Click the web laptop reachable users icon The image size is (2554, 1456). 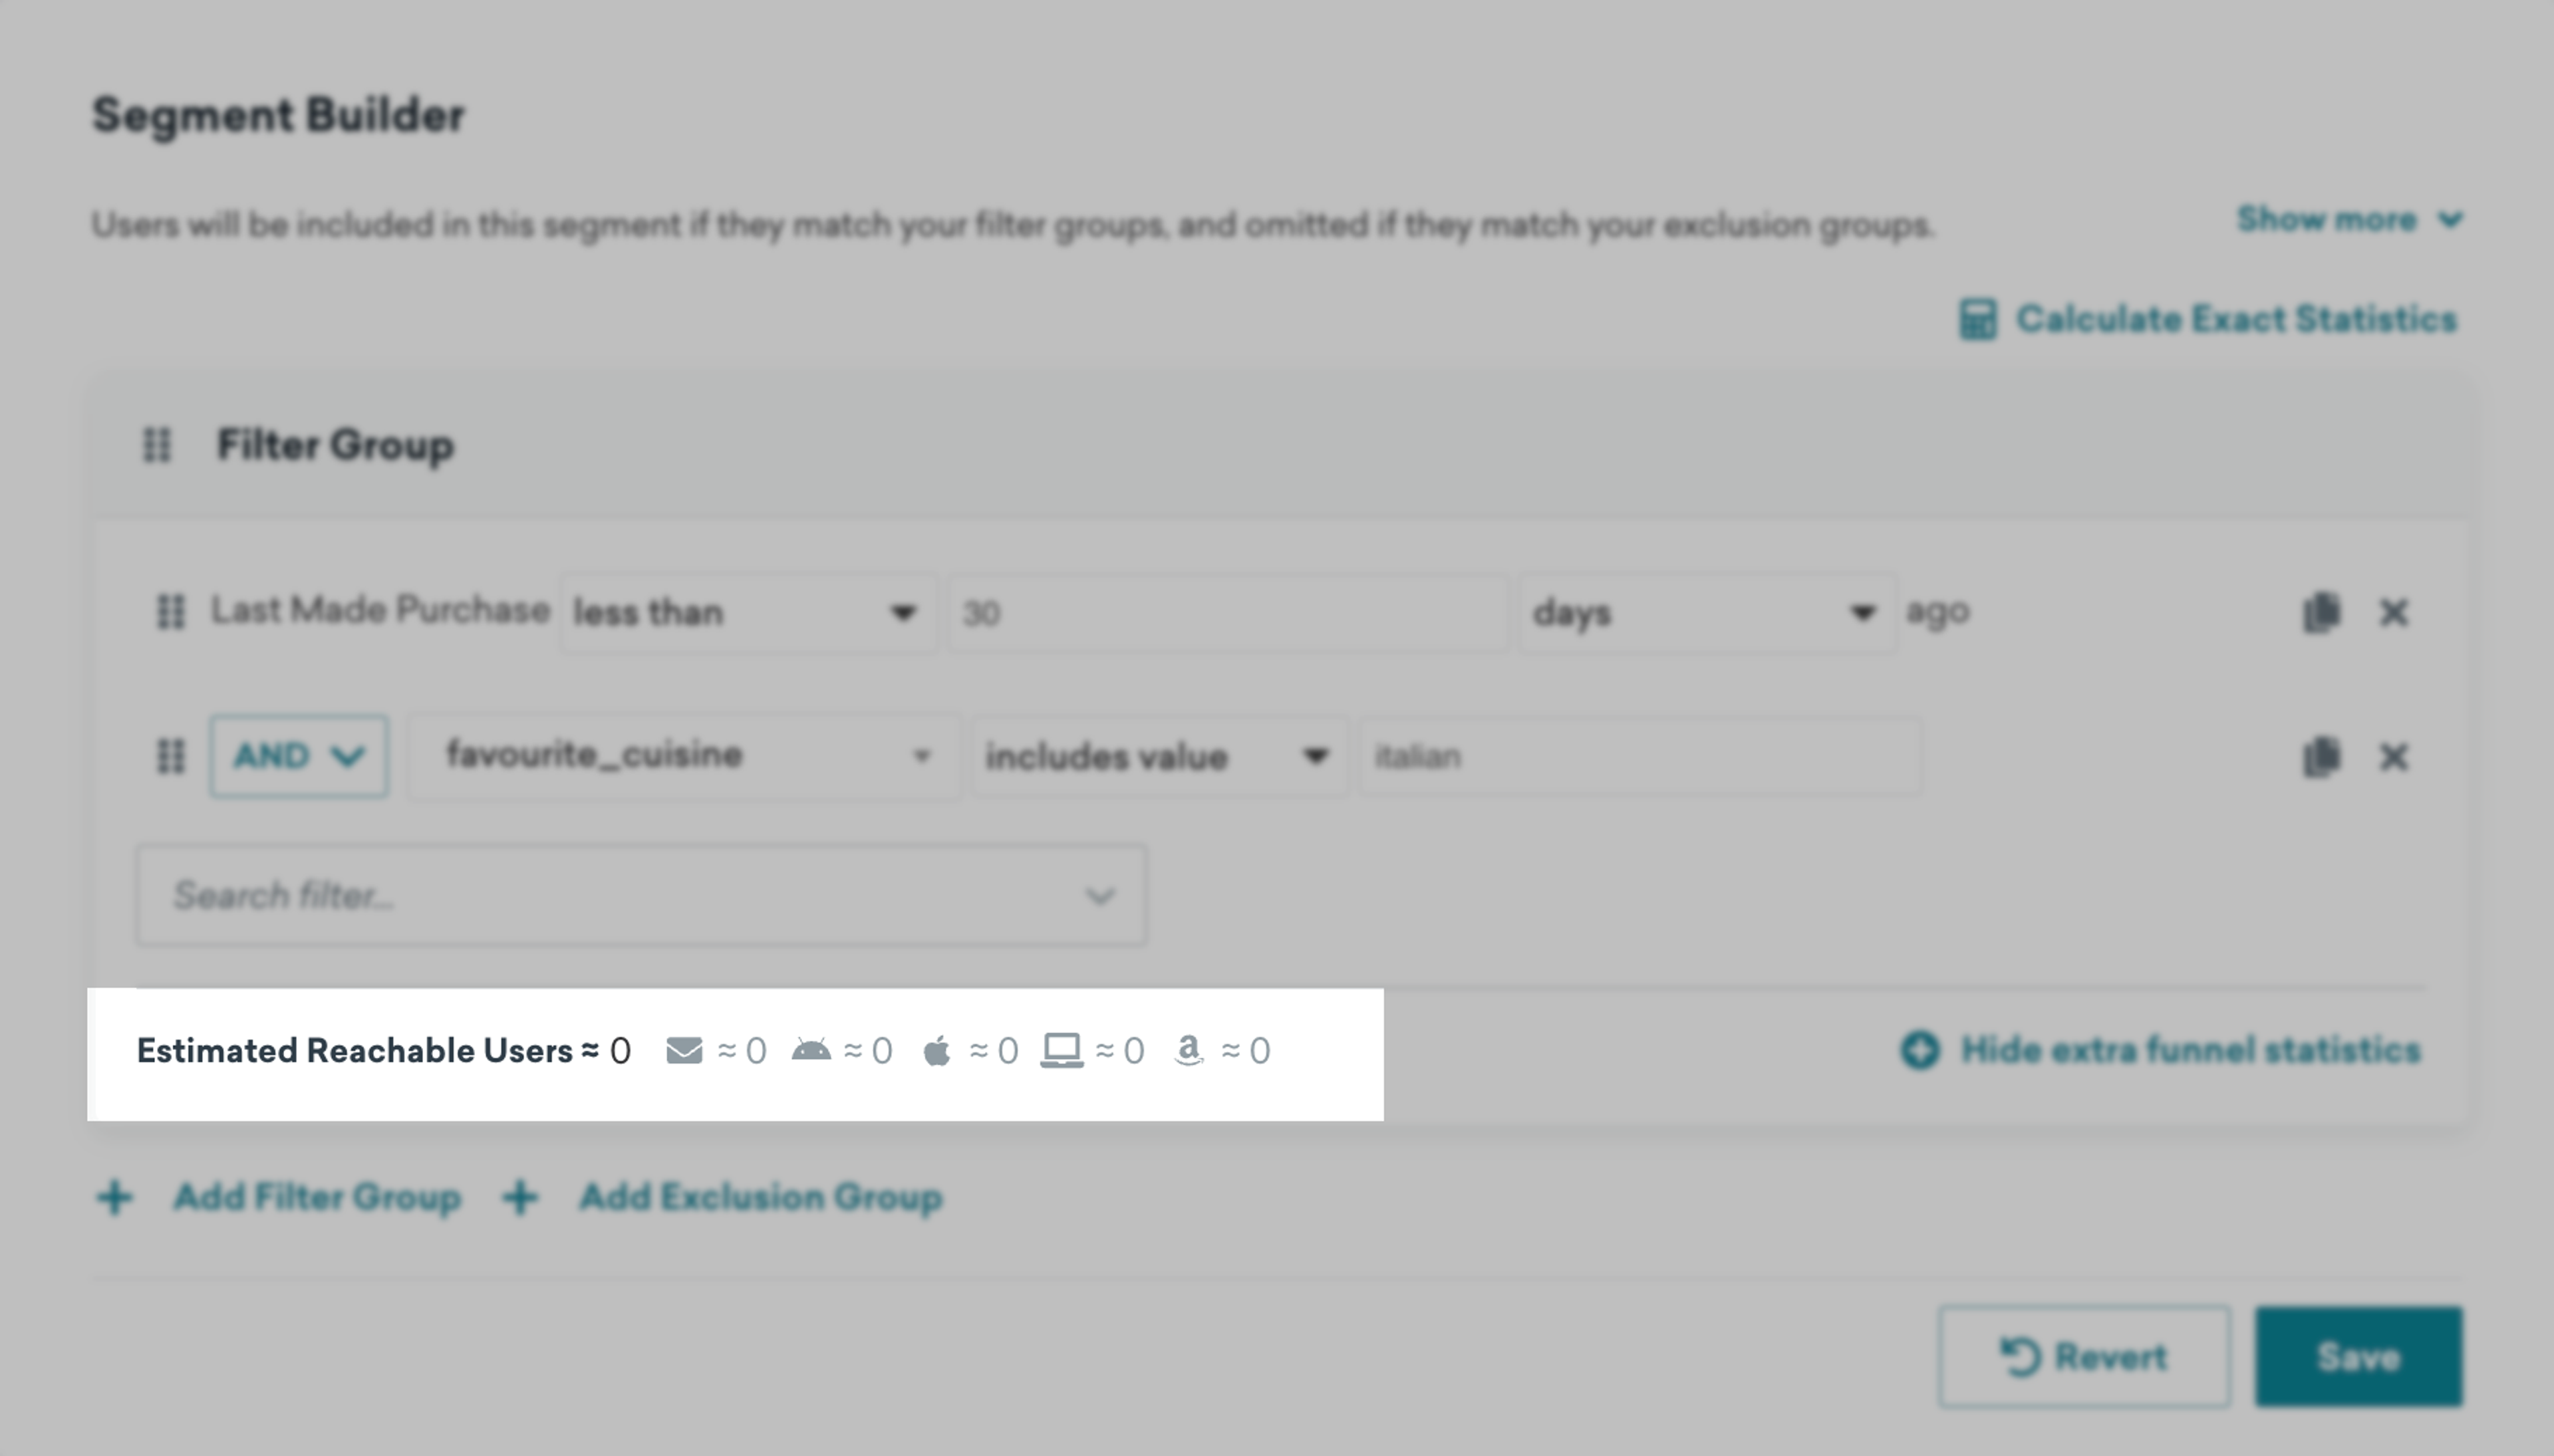click(x=1062, y=1051)
